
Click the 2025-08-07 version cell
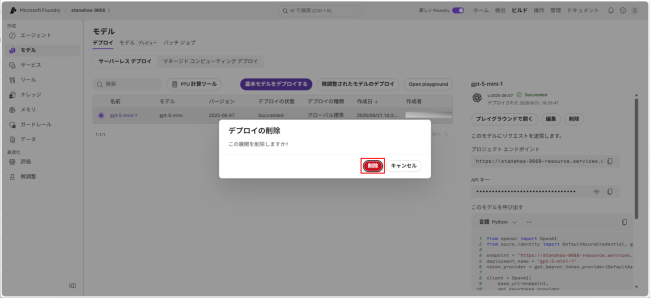tap(221, 115)
